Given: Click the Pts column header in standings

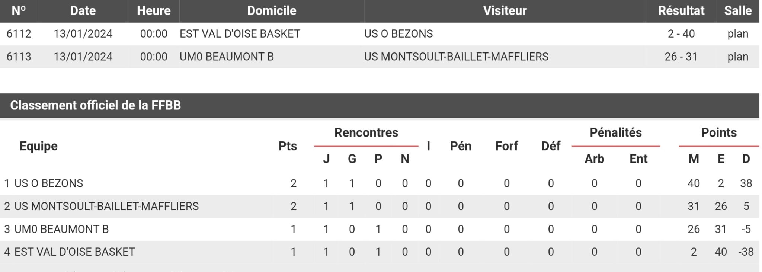Looking at the screenshot, I should tap(288, 146).
